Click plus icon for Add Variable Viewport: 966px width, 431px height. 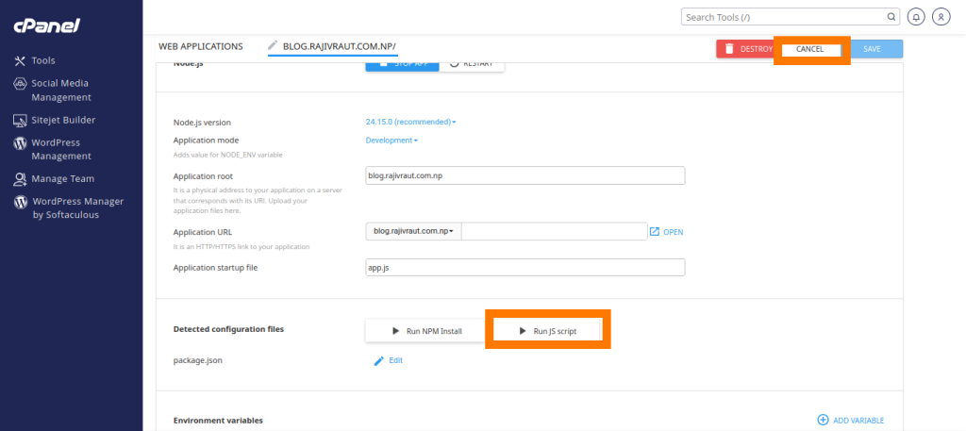pos(823,420)
